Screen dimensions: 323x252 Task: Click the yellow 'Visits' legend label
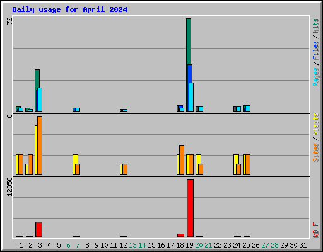point(316,124)
